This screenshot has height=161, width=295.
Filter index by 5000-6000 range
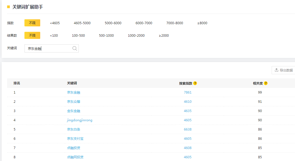113,23
